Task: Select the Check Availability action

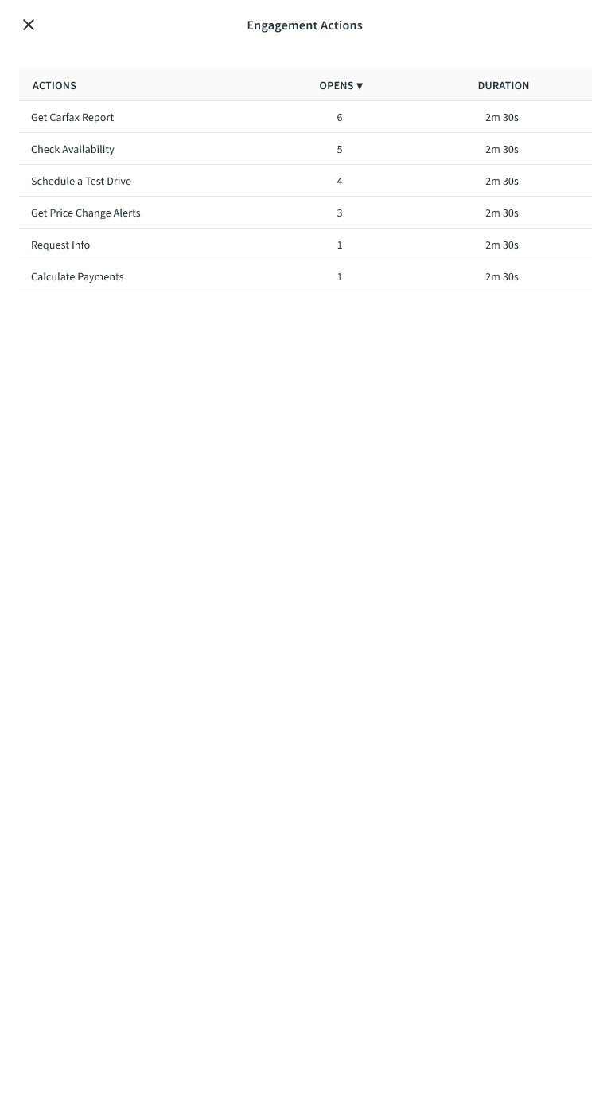Action: (72, 149)
